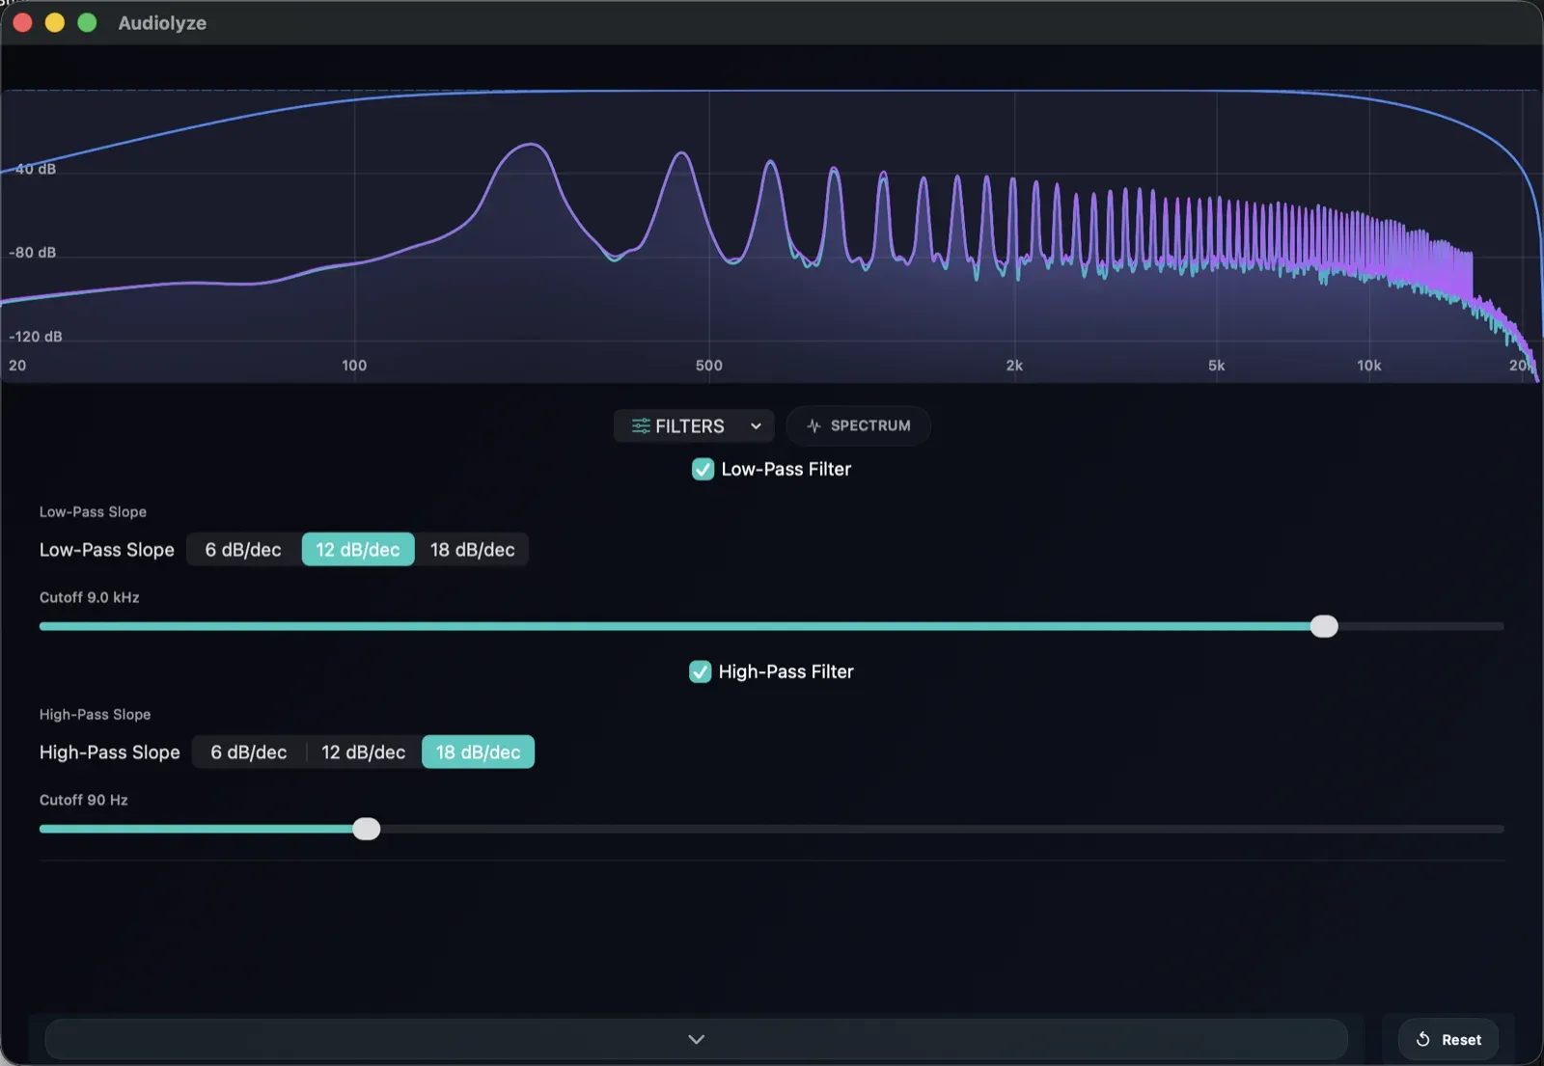Minimize the Audiolyze window

click(55, 22)
